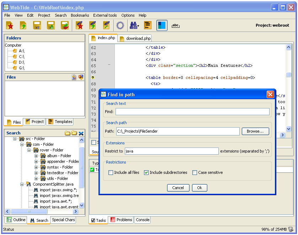The image size is (298, 235).
Task: Click the new project icon with star and ring
Action: click(79, 25)
